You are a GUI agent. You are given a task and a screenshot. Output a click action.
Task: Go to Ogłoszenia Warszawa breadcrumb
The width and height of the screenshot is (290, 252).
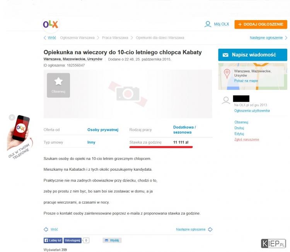[77, 38]
